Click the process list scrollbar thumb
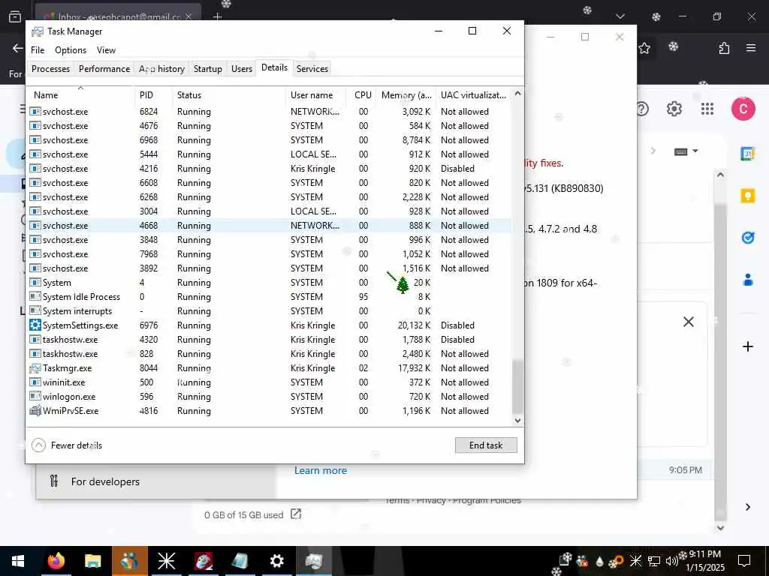 tap(517, 386)
